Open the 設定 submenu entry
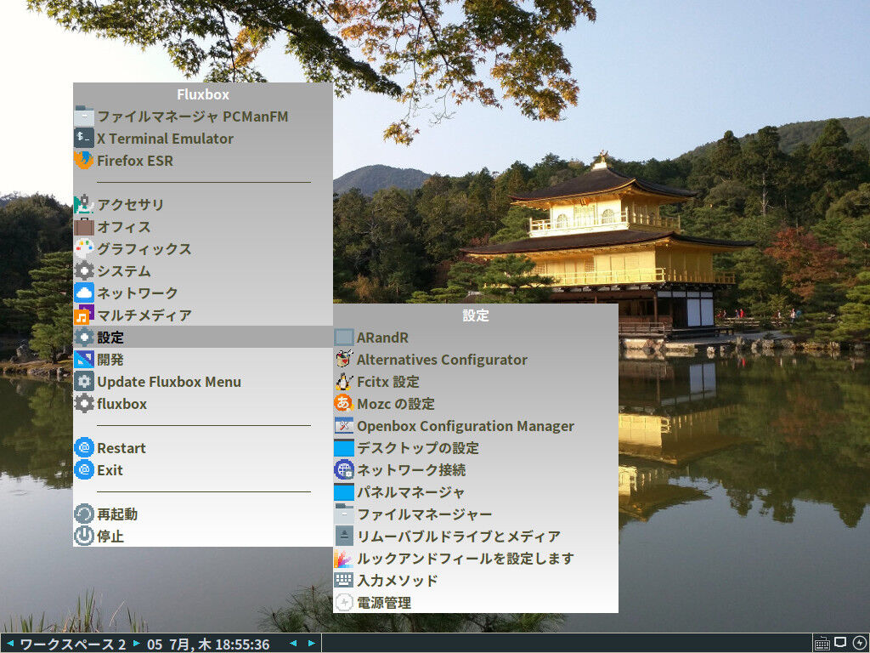The width and height of the screenshot is (870, 653). pos(203,337)
